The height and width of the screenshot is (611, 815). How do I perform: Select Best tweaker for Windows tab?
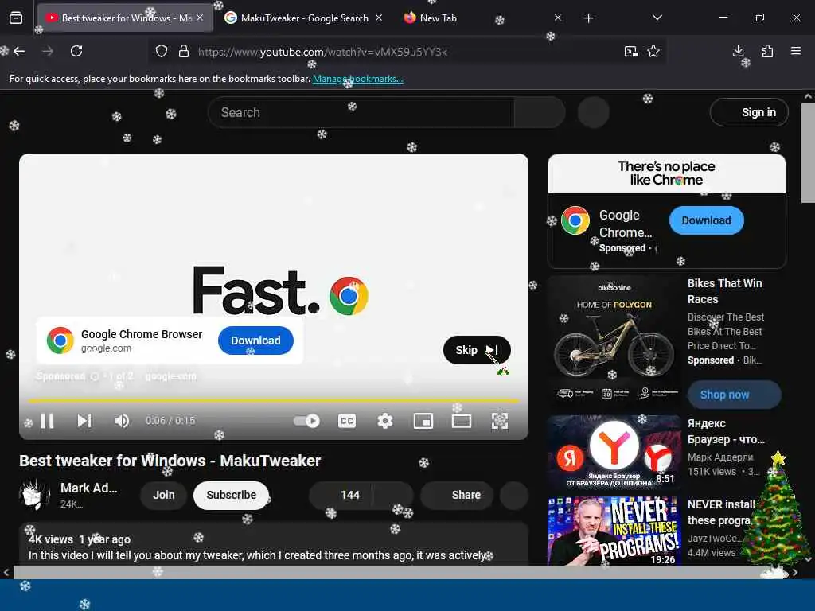pos(125,18)
